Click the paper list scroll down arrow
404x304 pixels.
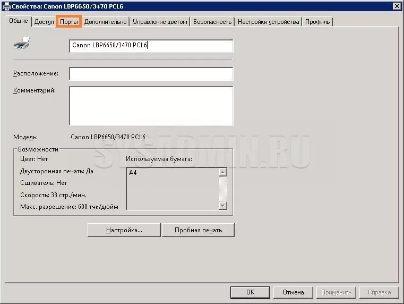(222, 206)
